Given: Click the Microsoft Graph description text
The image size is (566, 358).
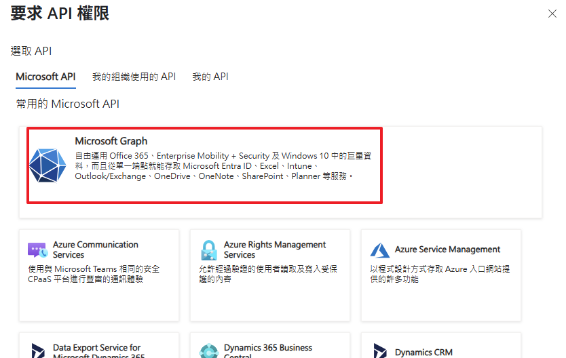Looking at the screenshot, I should [x=223, y=166].
